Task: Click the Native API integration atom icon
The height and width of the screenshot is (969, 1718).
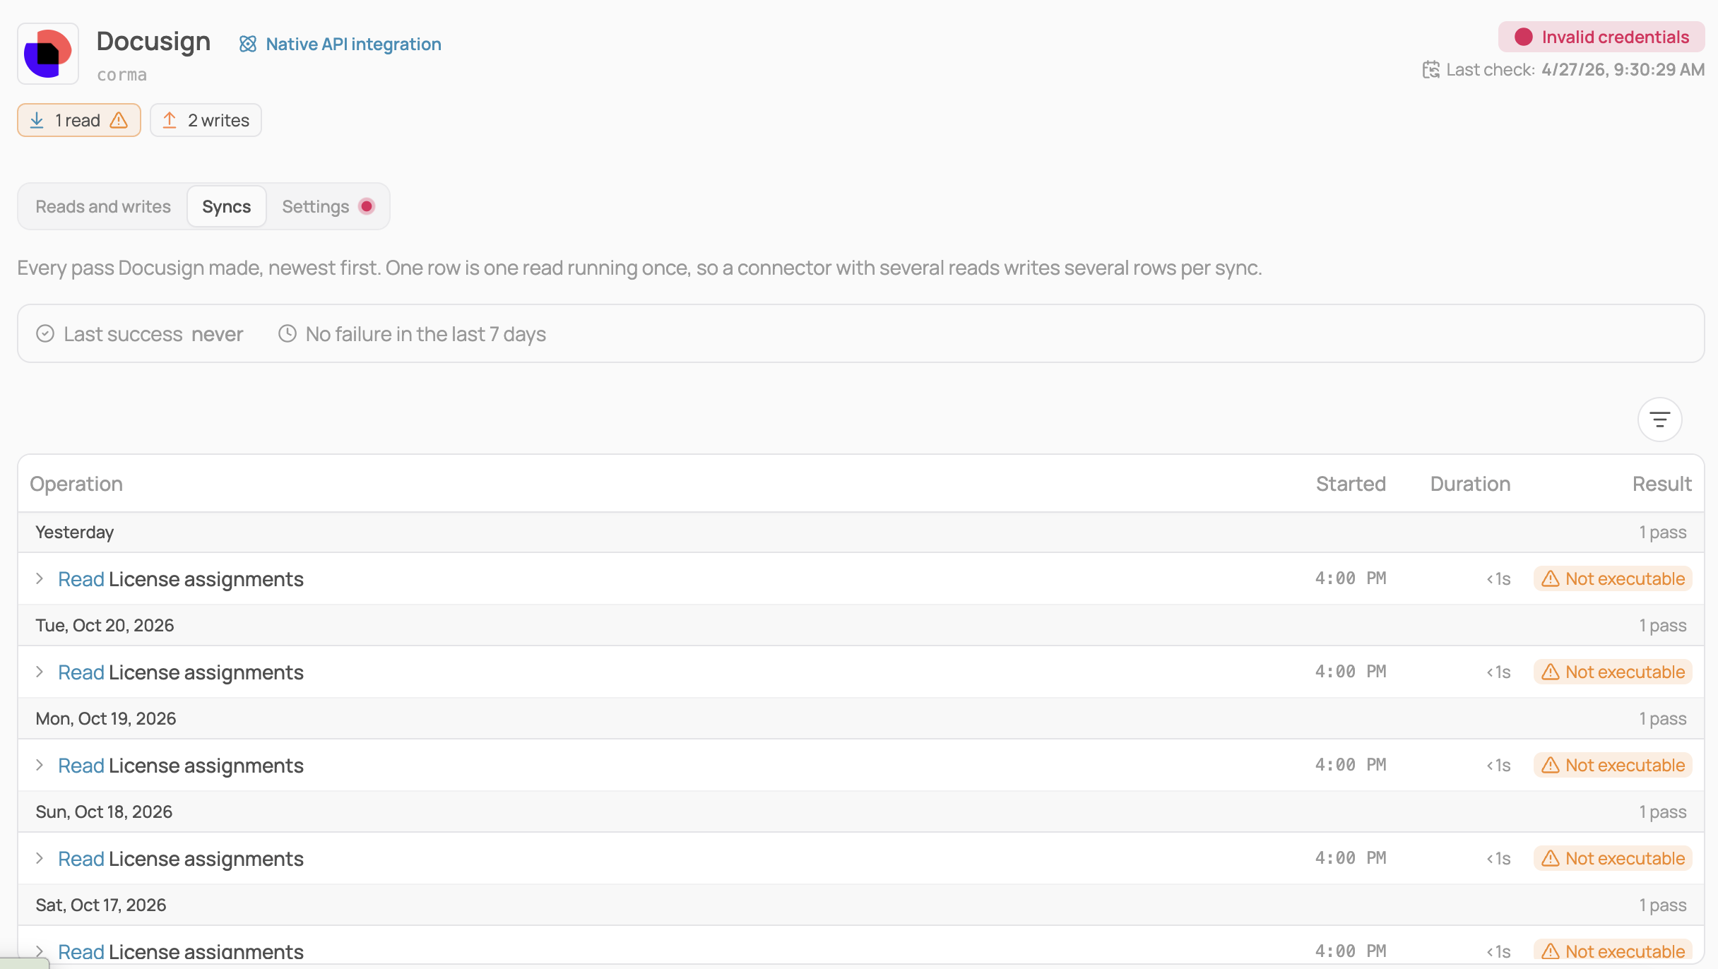Action: [247, 44]
